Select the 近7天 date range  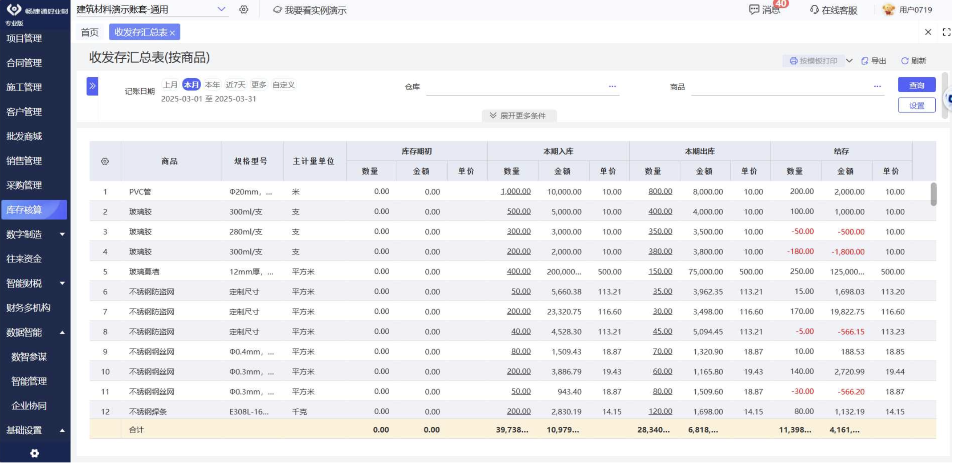pos(236,85)
